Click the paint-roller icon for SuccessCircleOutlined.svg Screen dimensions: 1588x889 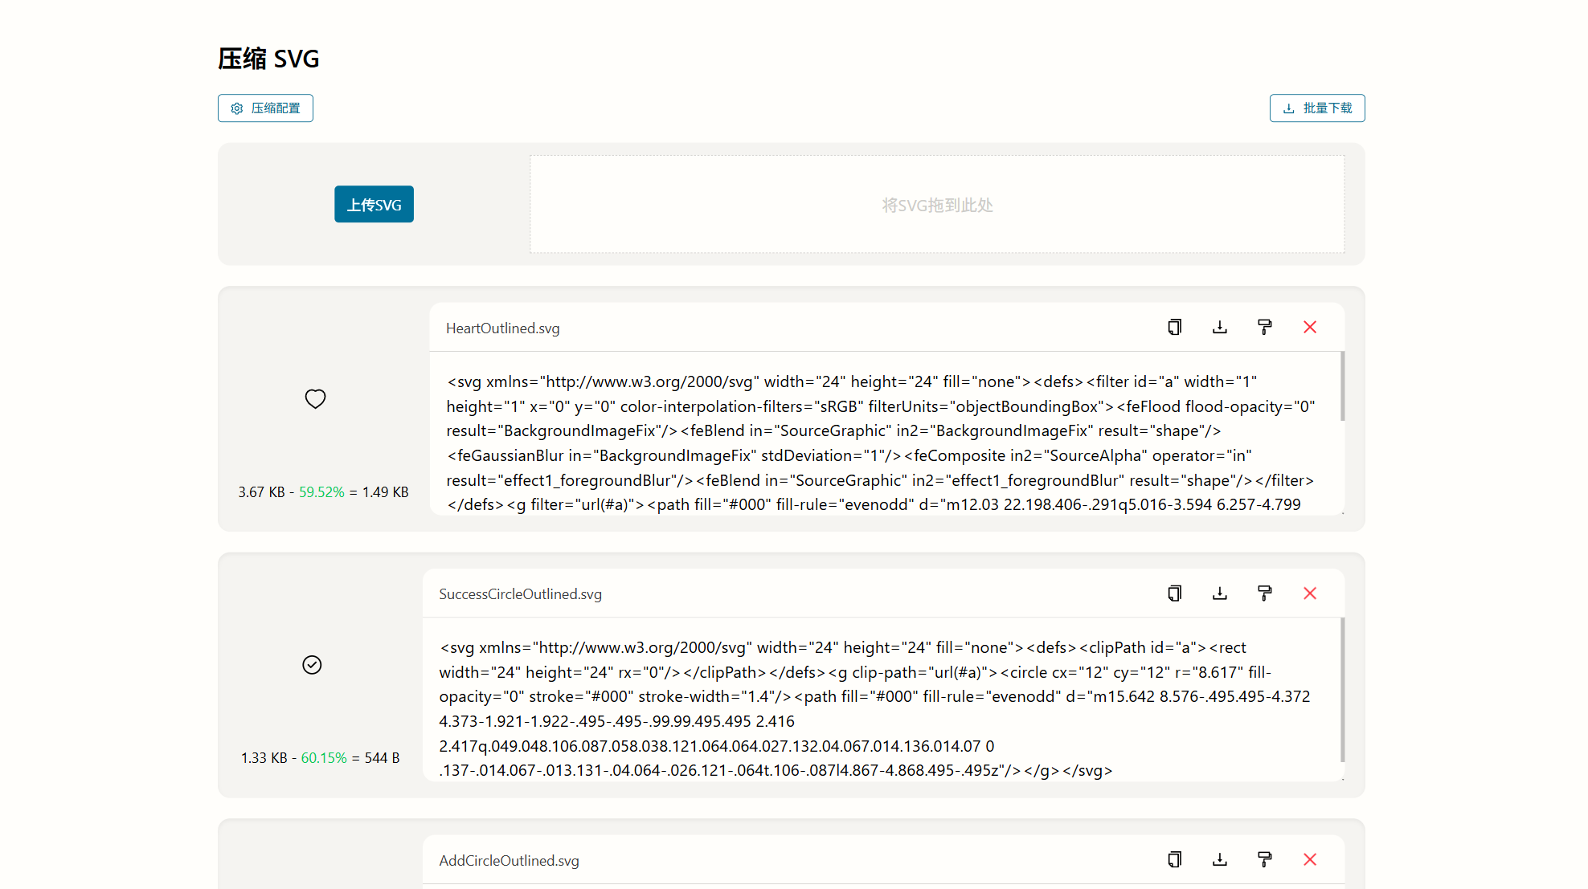click(1264, 593)
